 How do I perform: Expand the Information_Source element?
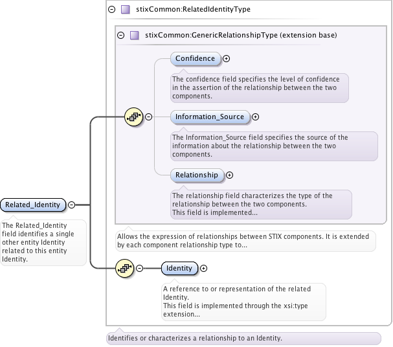click(255, 117)
